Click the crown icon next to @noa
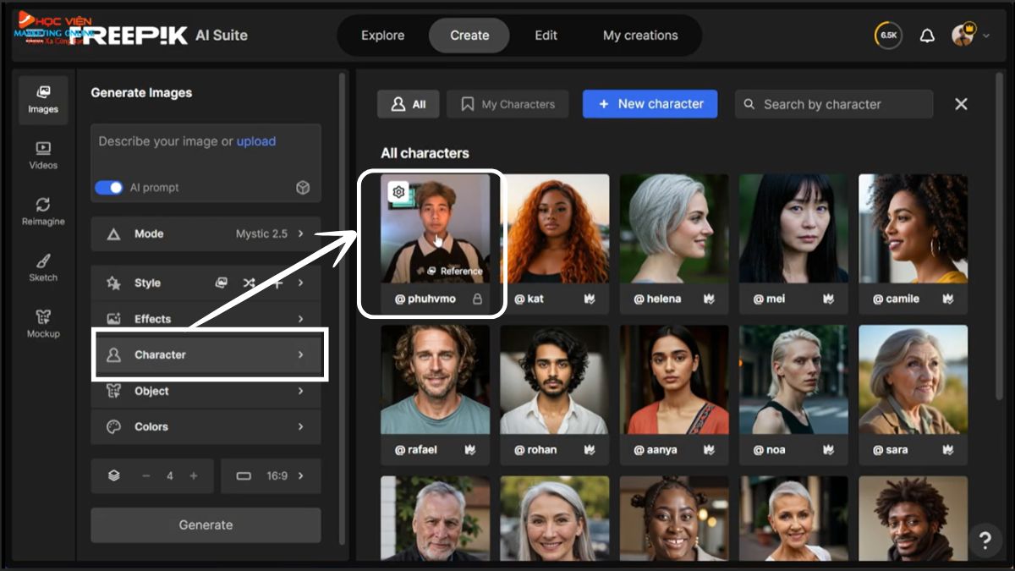1015x571 pixels. [x=829, y=450]
